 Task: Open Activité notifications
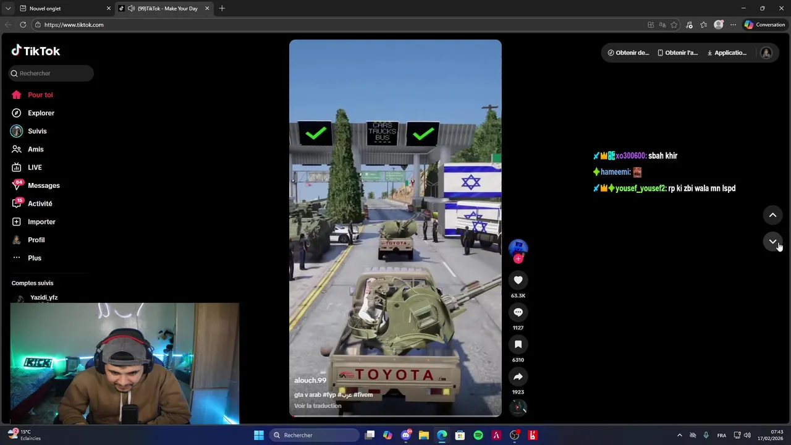[32, 203]
